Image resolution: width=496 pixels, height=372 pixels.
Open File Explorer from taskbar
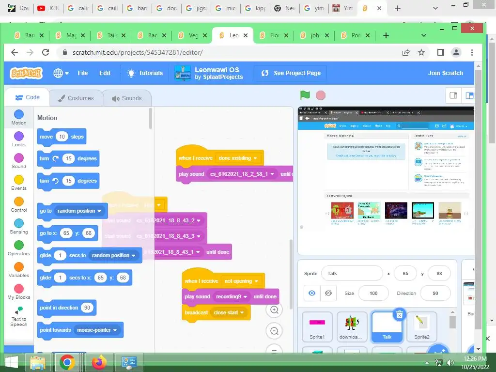[x=37, y=362]
